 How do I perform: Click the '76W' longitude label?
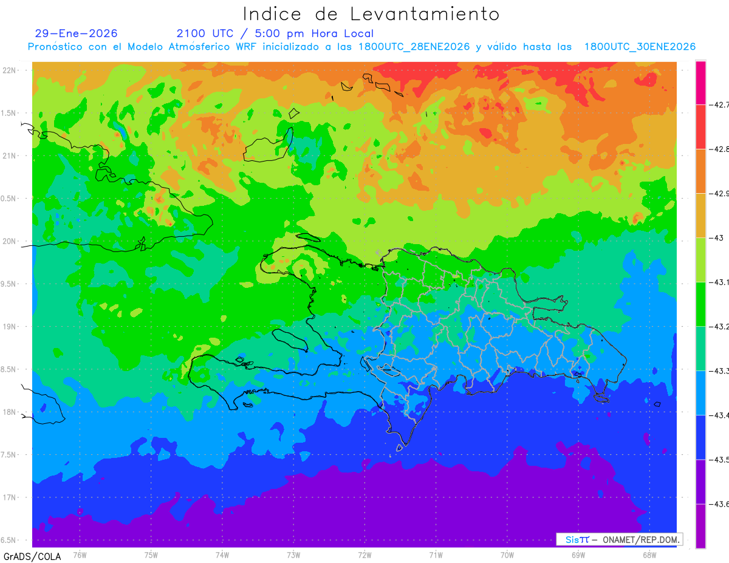click(x=80, y=554)
